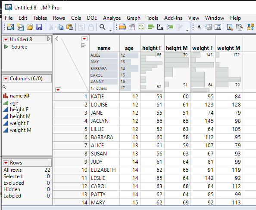Open the Tables menu
Image resolution: width=256 pixels, height=210 pixels.
40,18
